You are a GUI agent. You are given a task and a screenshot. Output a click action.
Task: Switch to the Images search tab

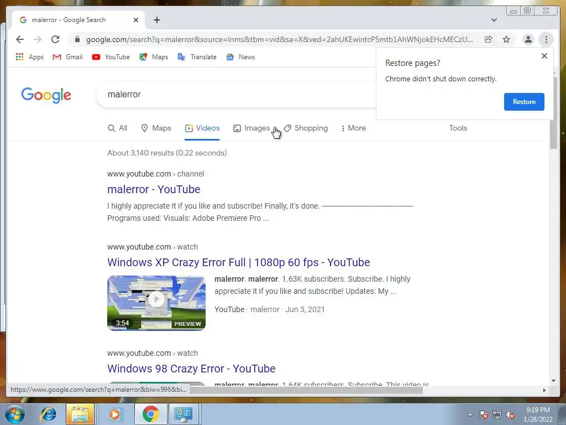pos(251,128)
